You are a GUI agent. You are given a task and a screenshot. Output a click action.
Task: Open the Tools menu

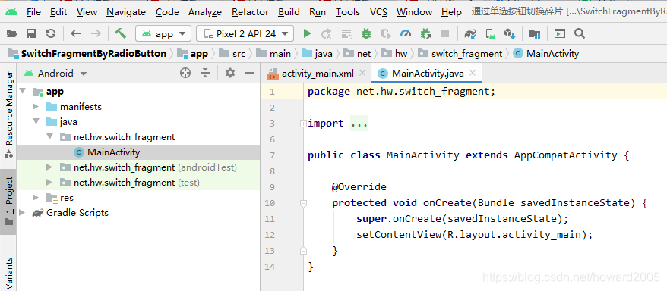coord(347,12)
